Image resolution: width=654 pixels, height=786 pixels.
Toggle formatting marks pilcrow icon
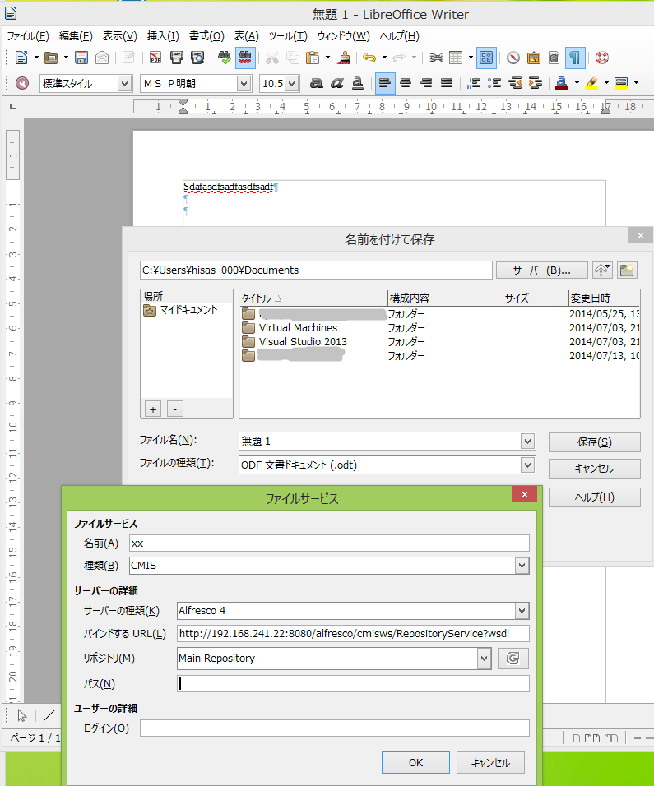[x=575, y=58]
